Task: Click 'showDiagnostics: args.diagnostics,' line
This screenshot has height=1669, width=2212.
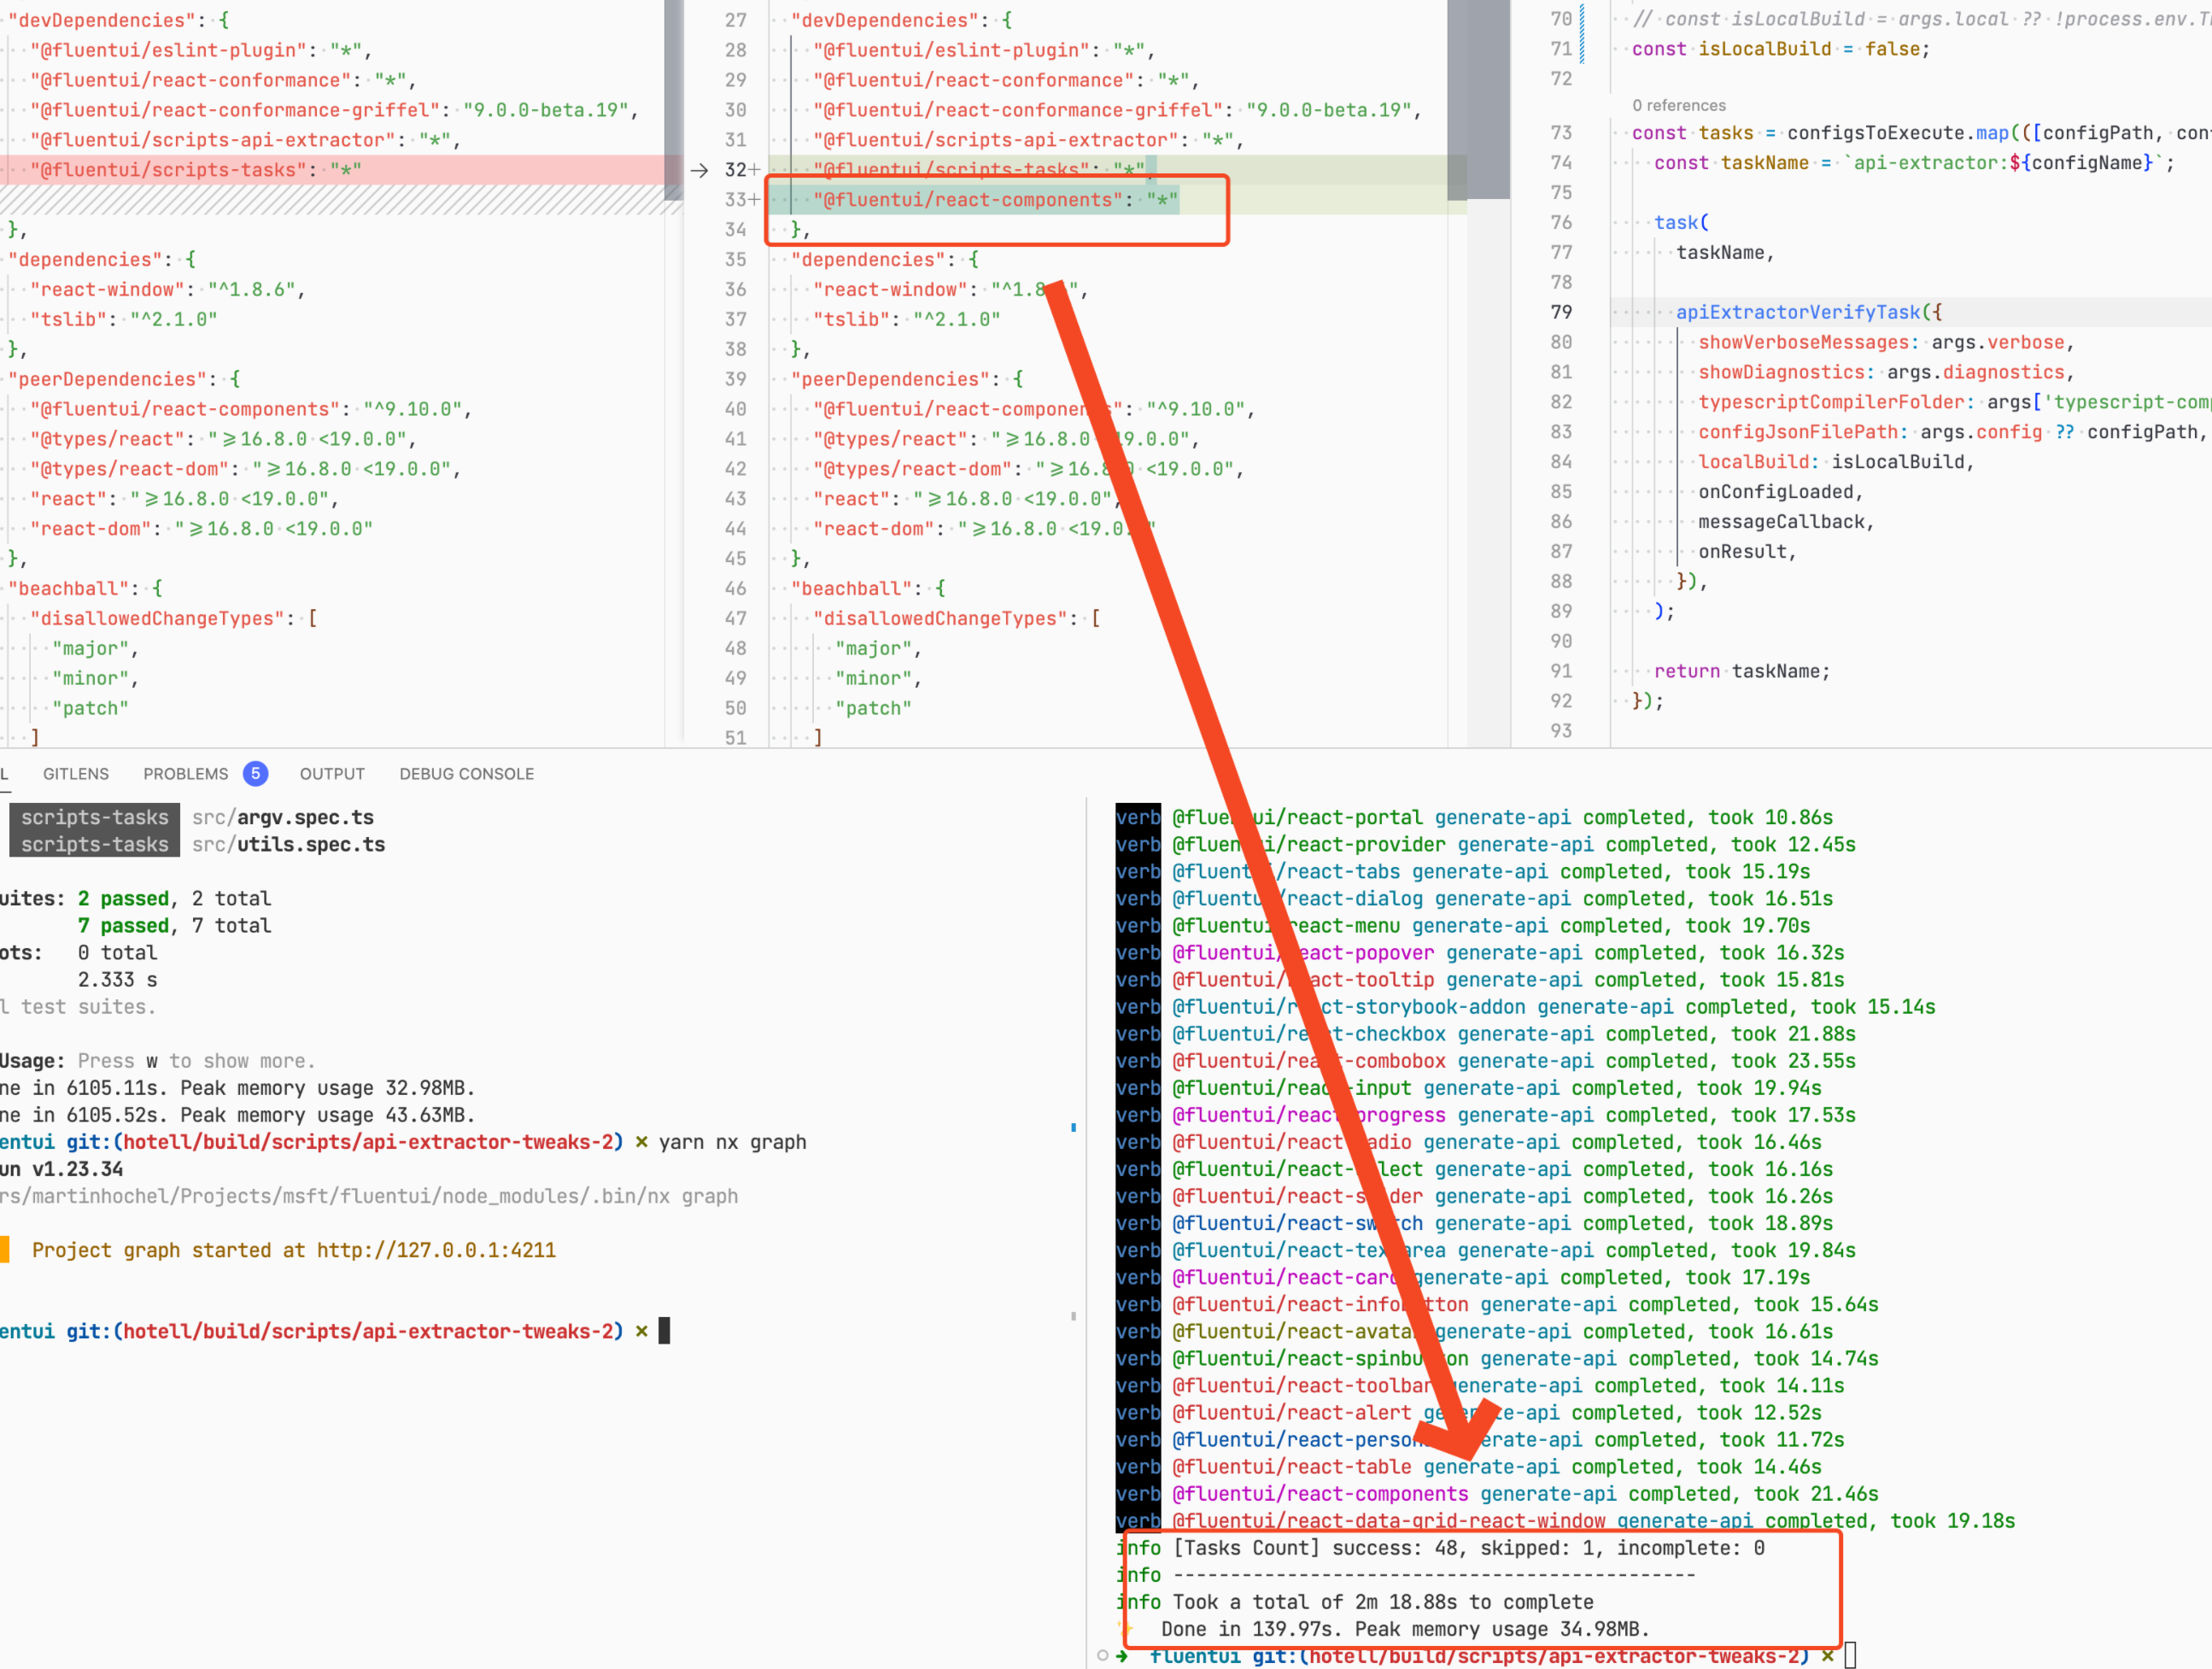Action: coord(1886,372)
